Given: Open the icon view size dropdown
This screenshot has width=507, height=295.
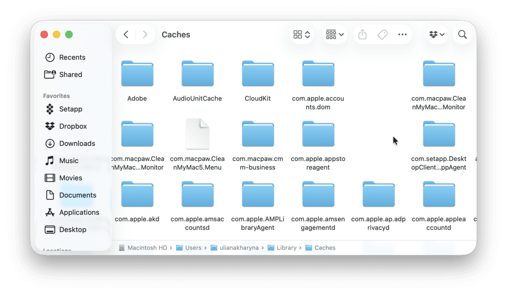Looking at the screenshot, I should [x=302, y=35].
